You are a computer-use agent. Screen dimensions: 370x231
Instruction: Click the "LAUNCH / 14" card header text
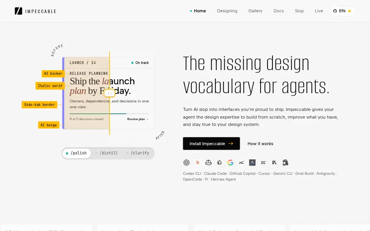(83, 63)
